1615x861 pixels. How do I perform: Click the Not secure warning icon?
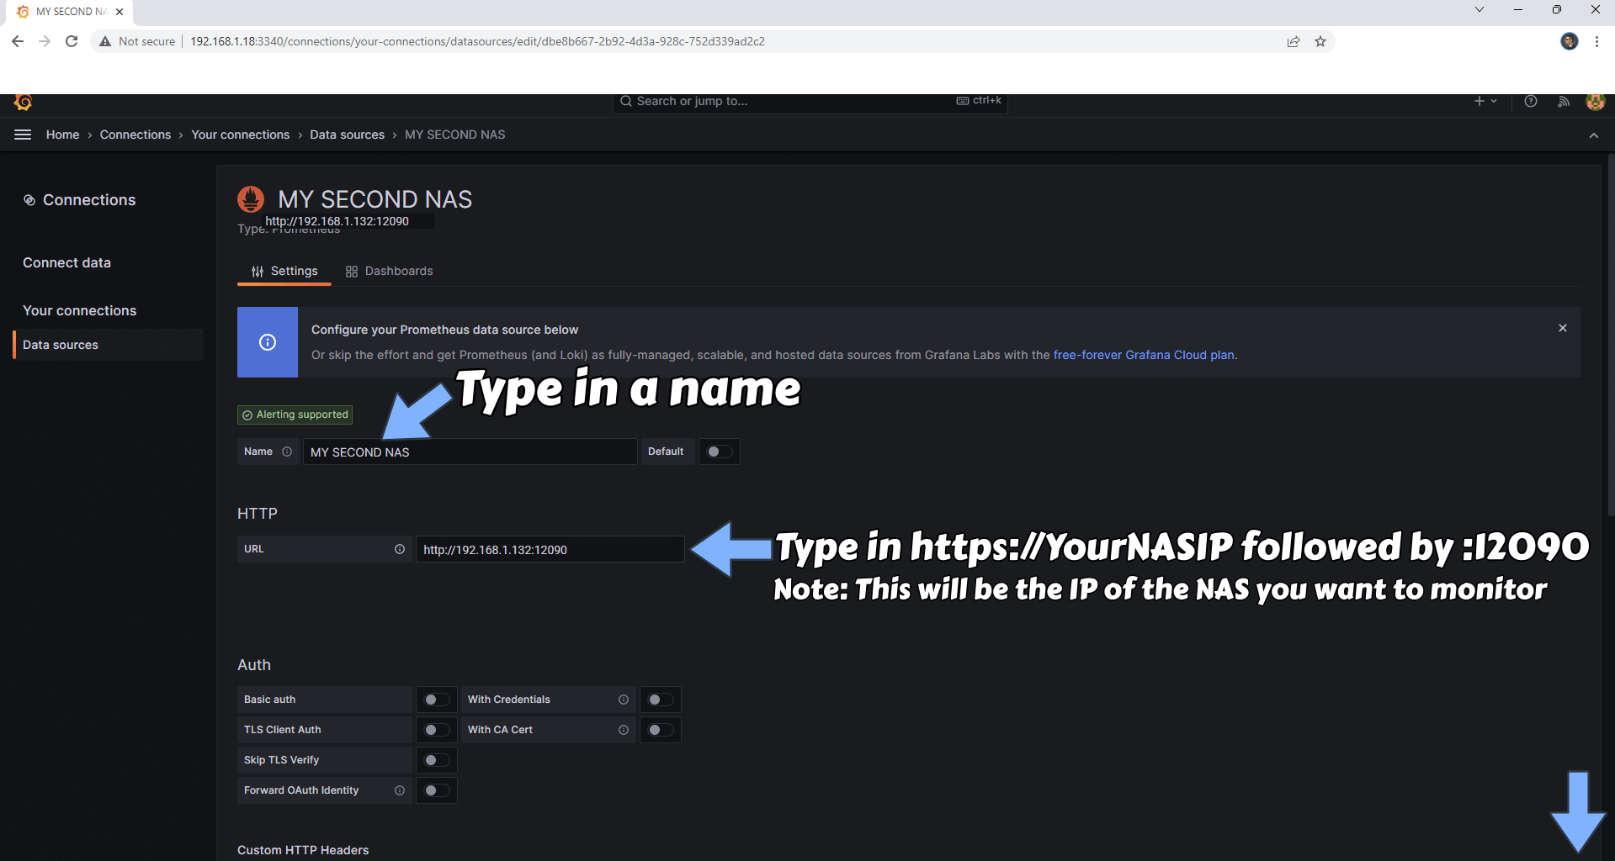pos(105,41)
